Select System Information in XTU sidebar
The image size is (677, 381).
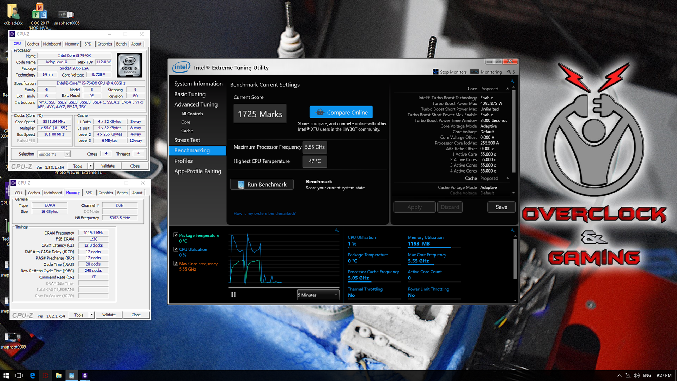(198, 84)
